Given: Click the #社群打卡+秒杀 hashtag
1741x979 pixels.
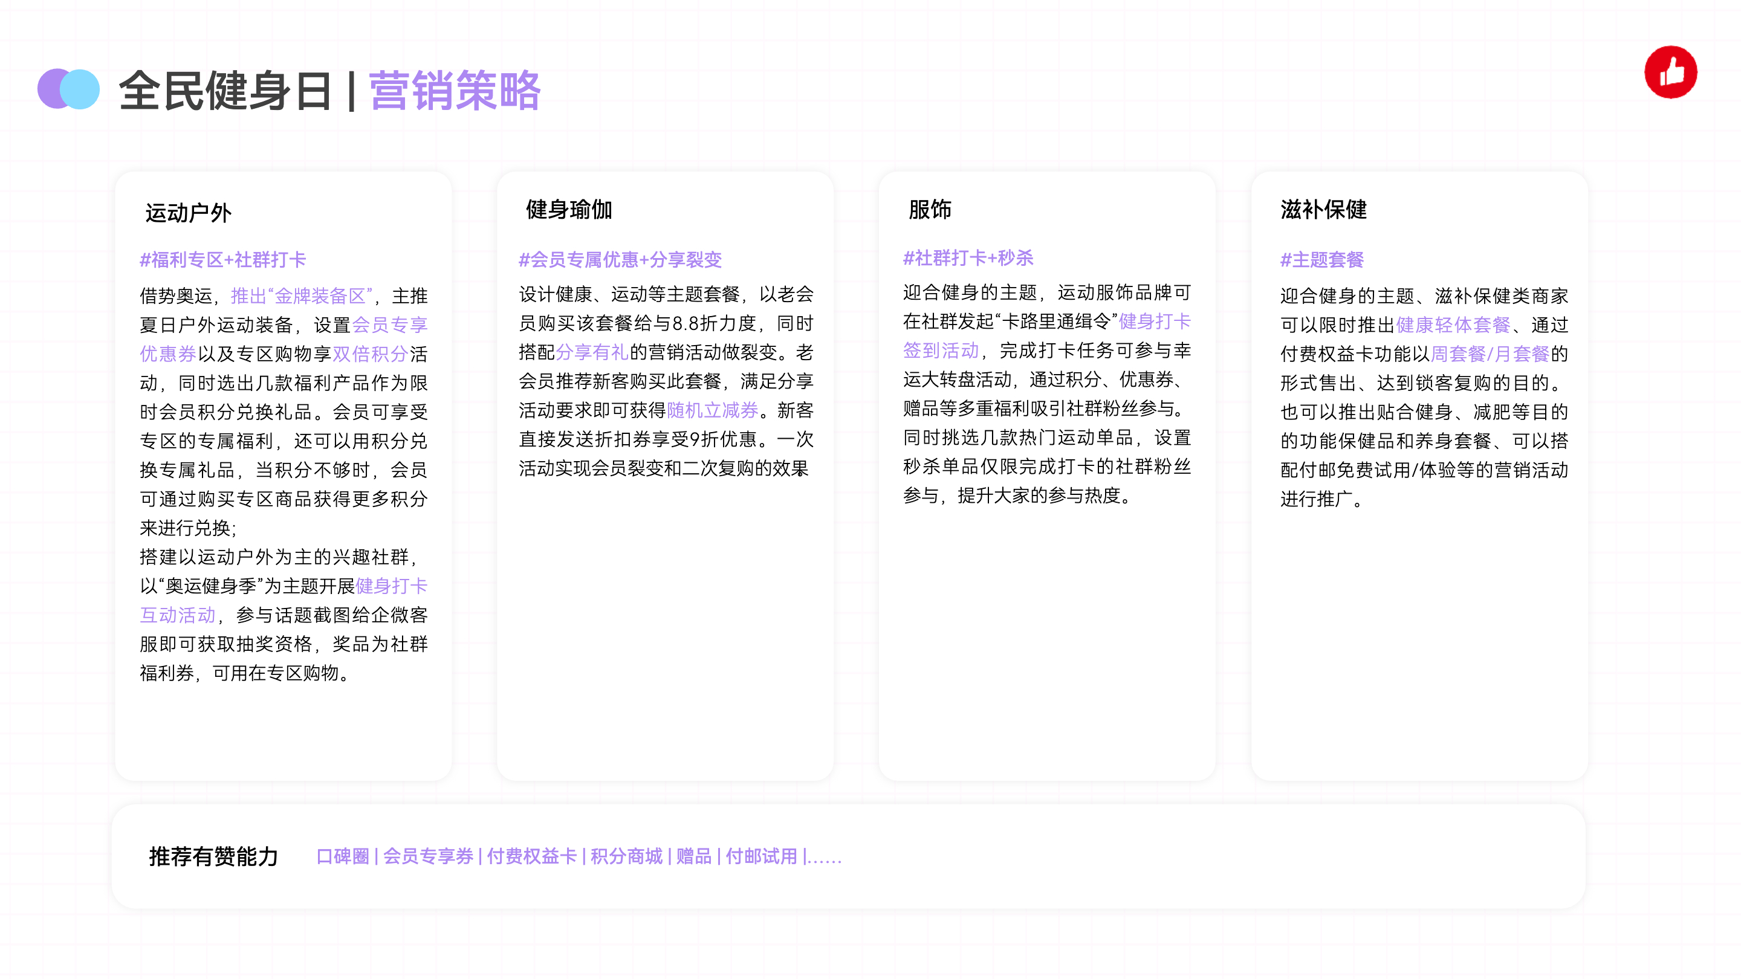Looking at the screenshot, I should (968, 257).
